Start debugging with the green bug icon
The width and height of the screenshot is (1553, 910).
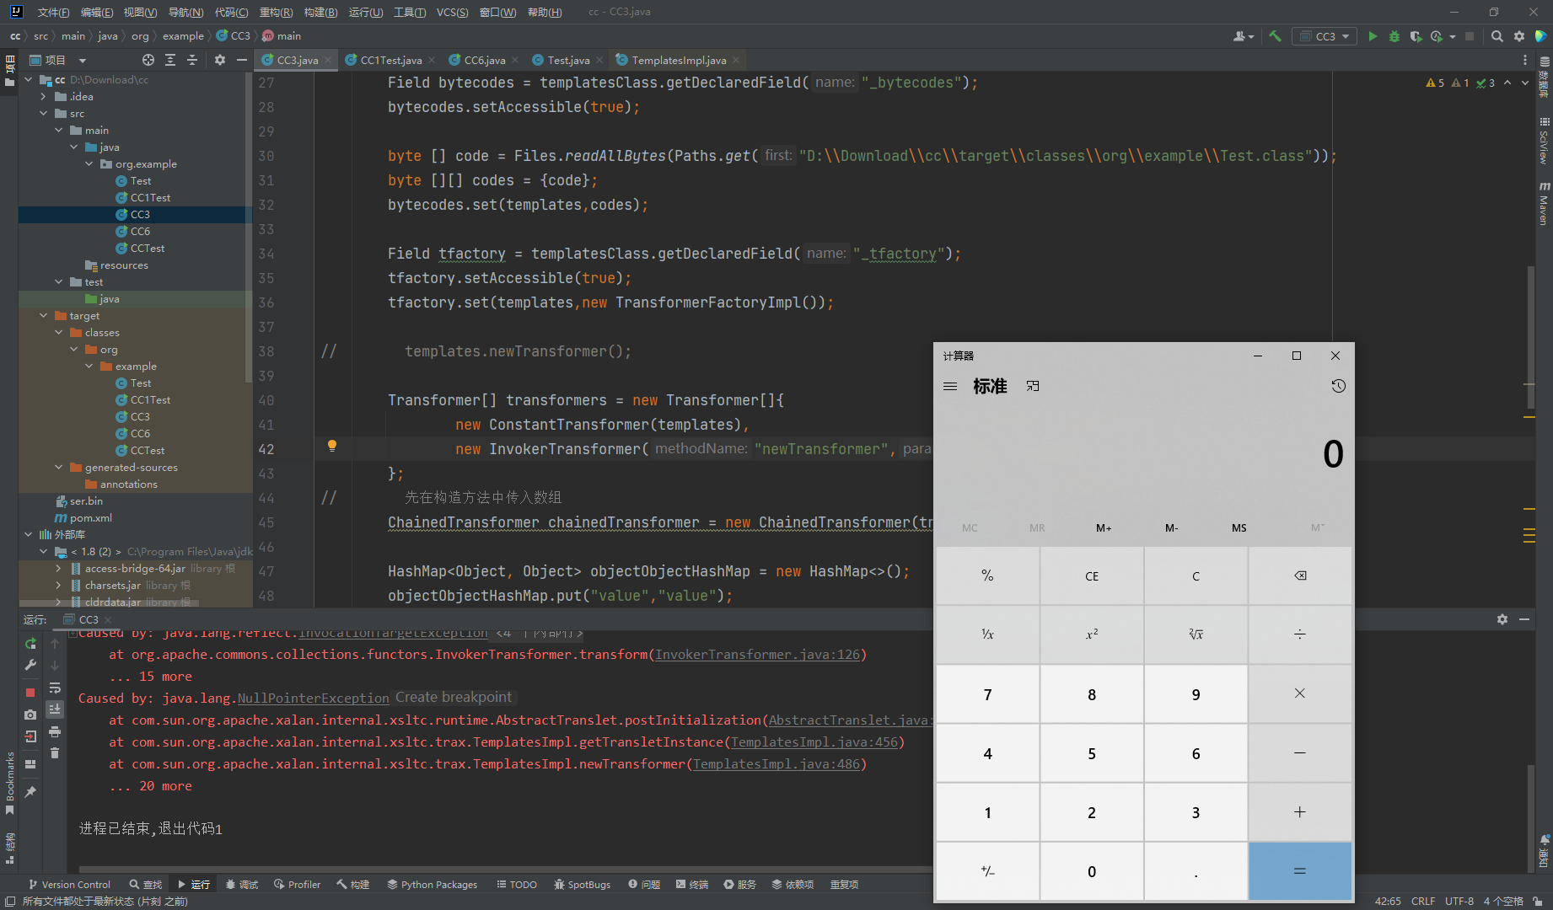click(x=1394, y=36)
